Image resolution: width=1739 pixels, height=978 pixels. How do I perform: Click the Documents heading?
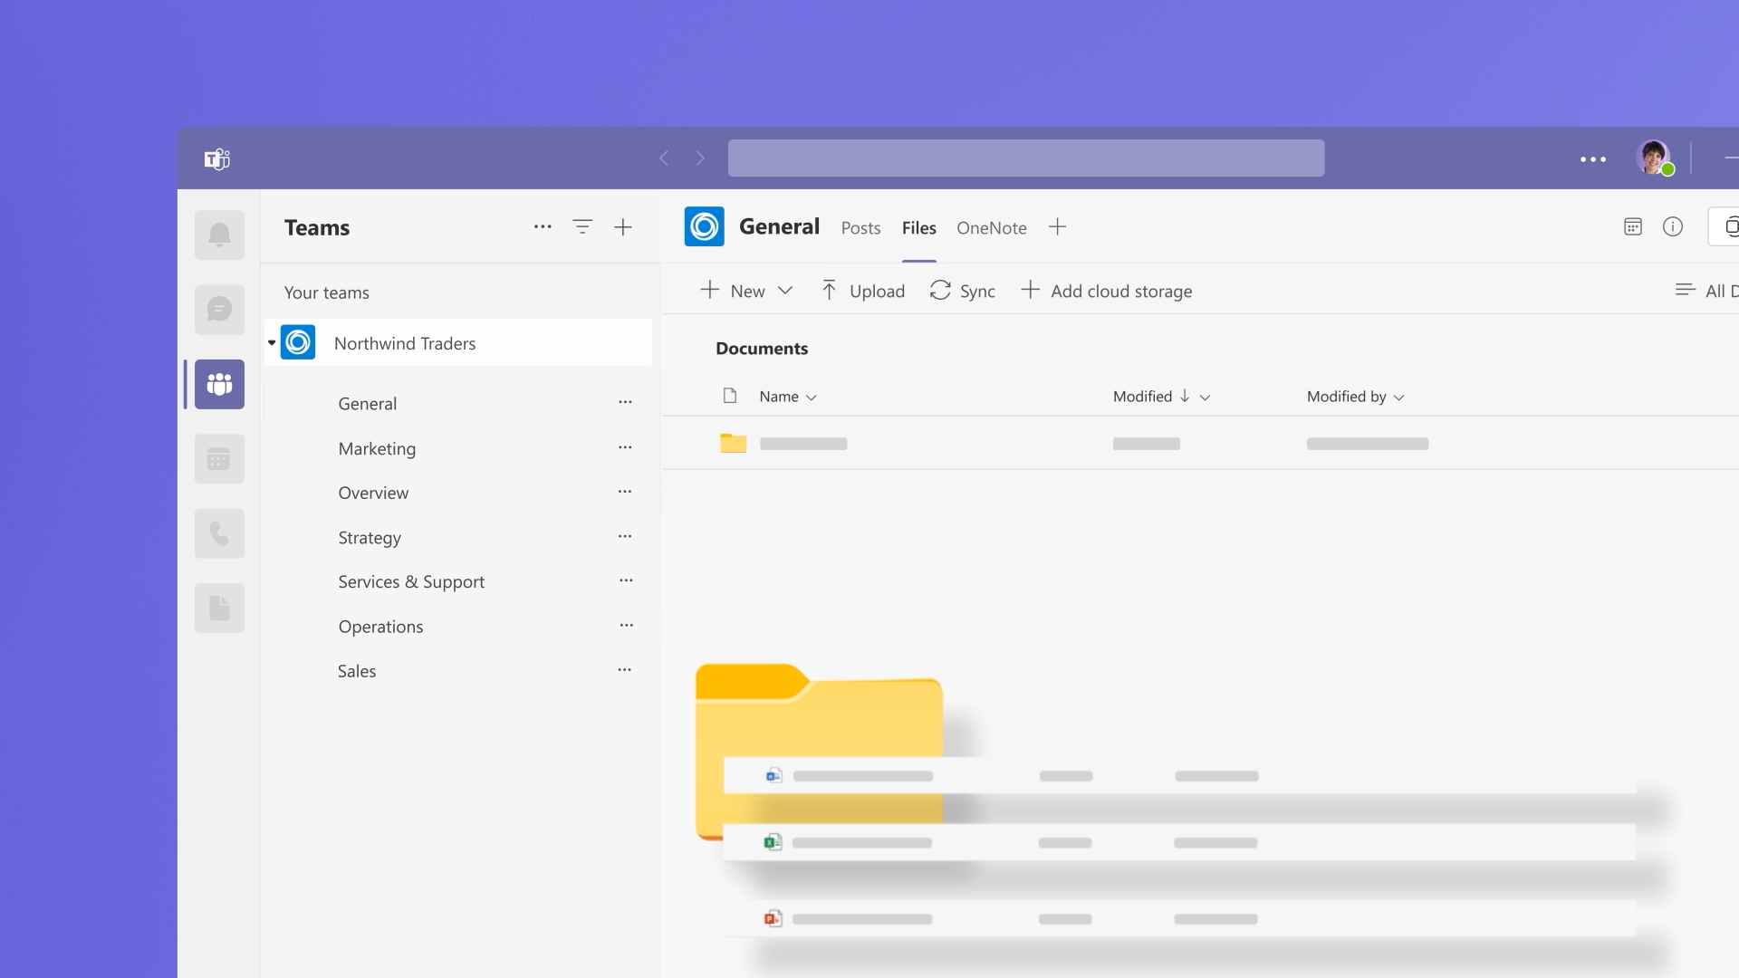pos(762,349)
